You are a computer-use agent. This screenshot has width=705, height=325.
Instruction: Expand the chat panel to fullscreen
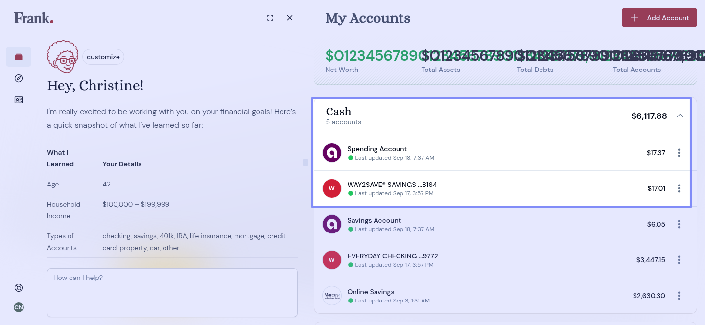270,18
